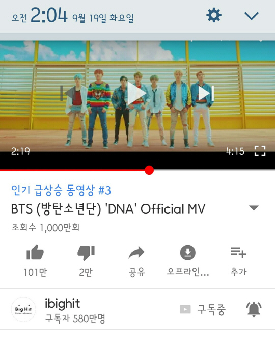Image resolution: width=275 pixels, height=343 pixels.
Task: Open 인기 급상승 동영상 #3 trending link
Action: [61, 190]
